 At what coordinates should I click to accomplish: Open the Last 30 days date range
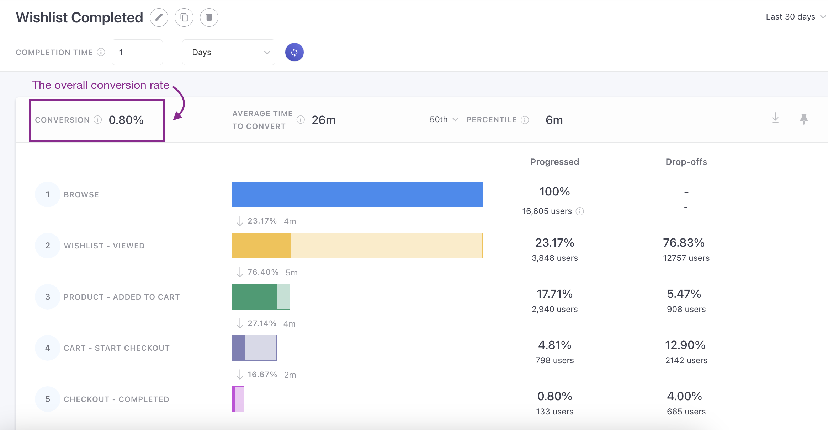(795, 17)
